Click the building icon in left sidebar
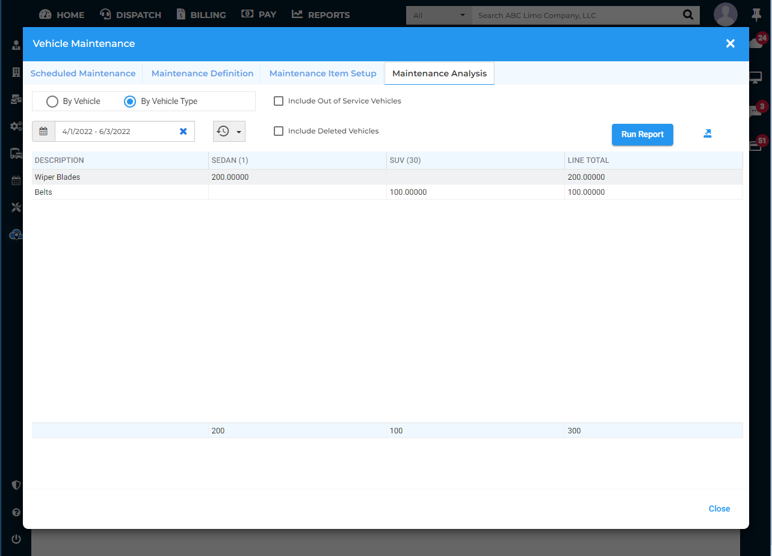Screen dimensions: 772x556 (16, 72)
